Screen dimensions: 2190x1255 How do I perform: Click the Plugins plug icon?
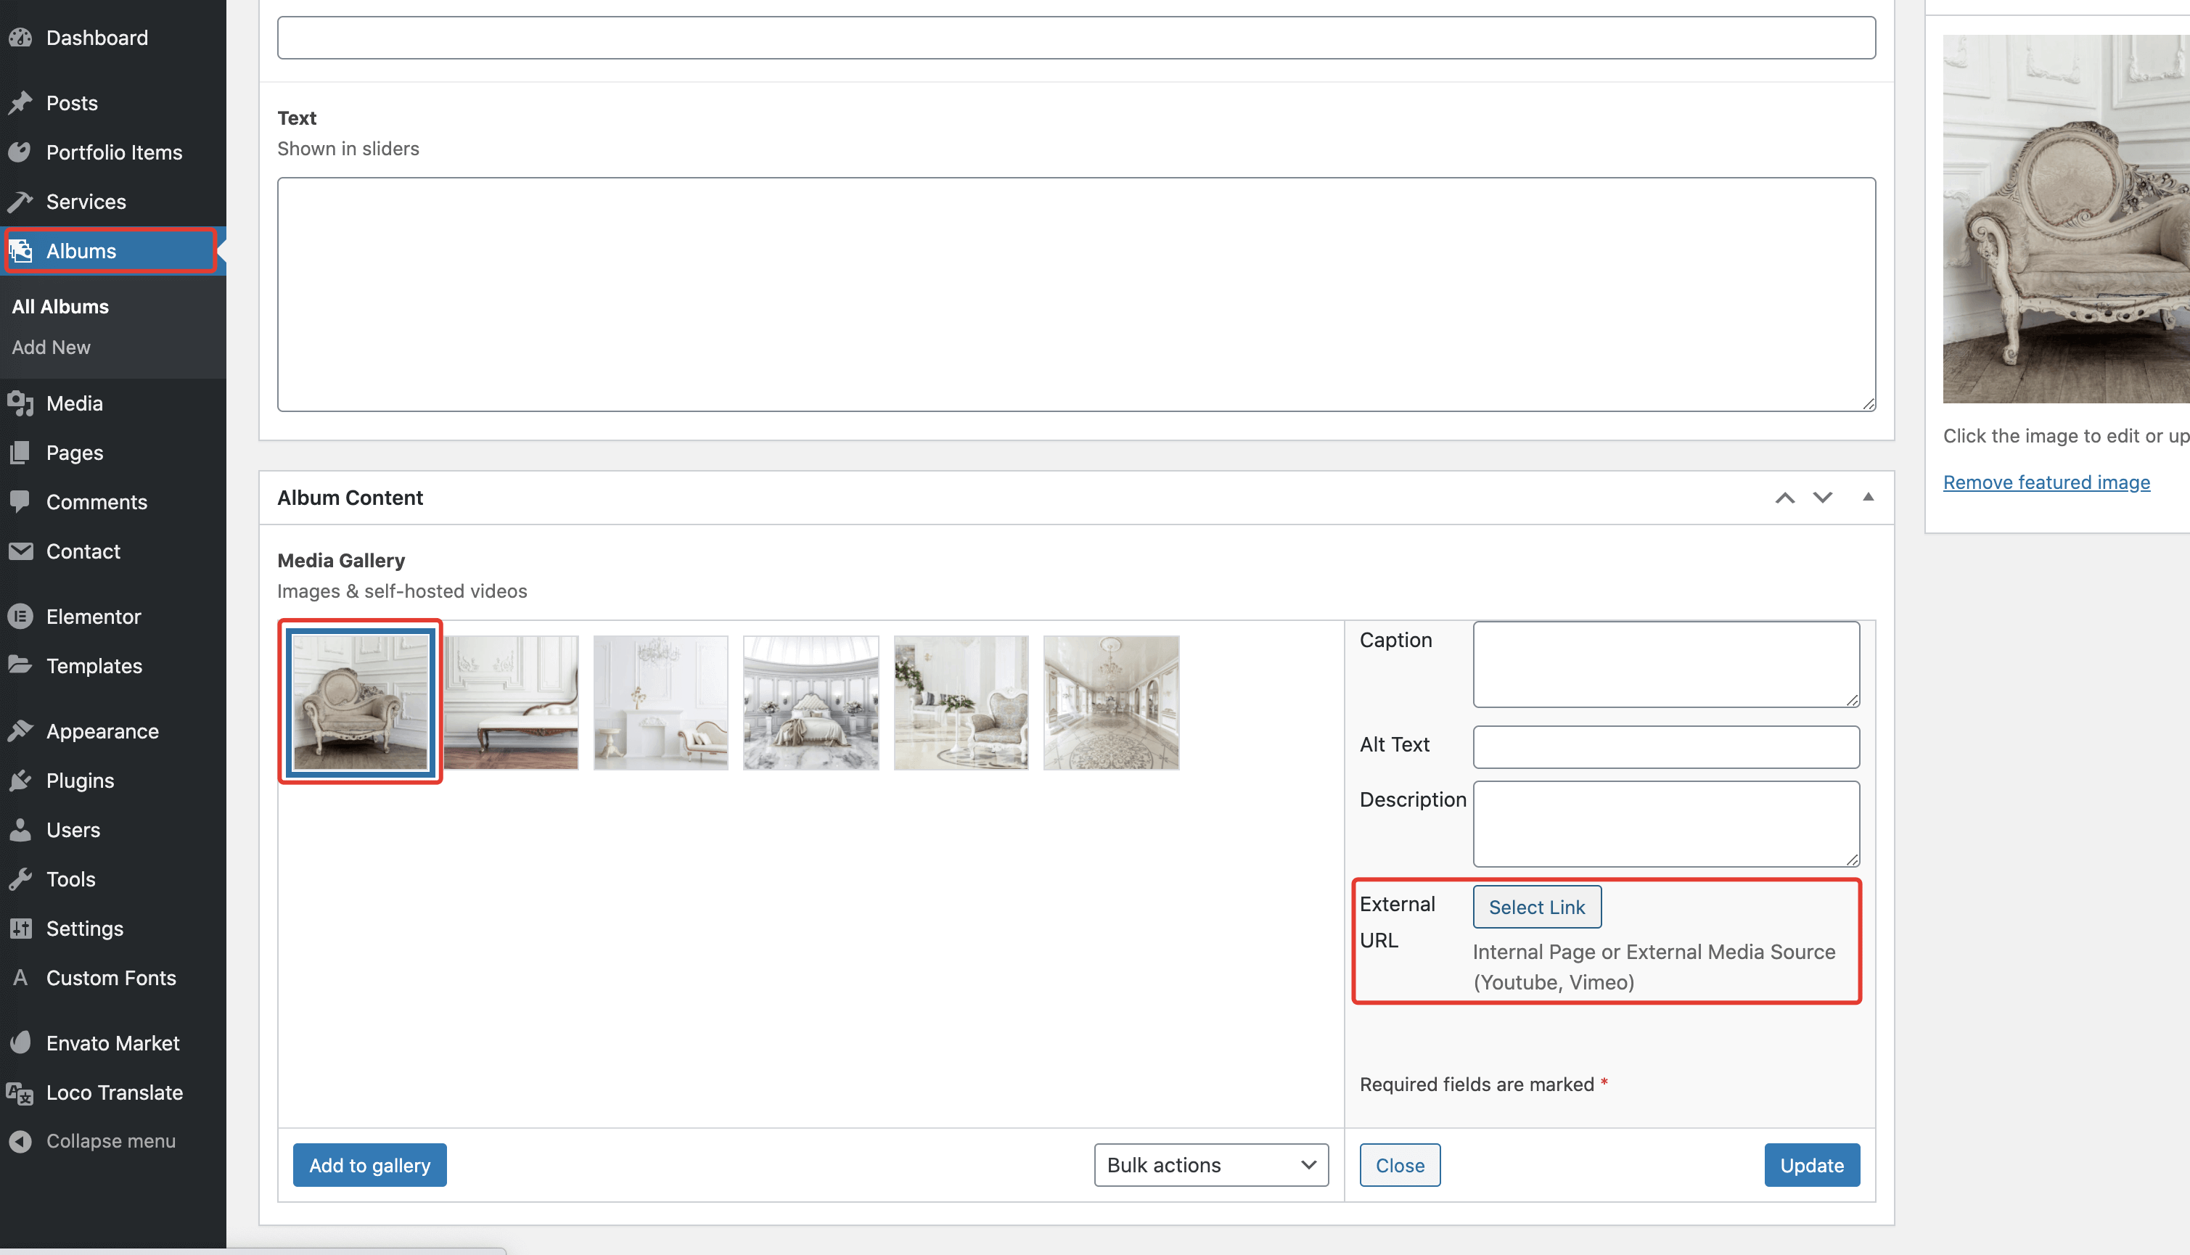21,780
